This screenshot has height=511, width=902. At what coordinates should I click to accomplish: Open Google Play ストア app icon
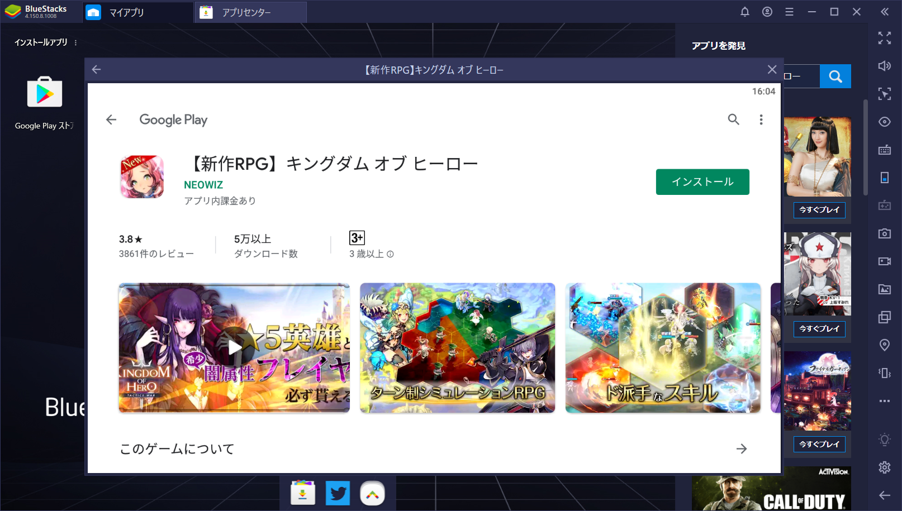point(45,92)
